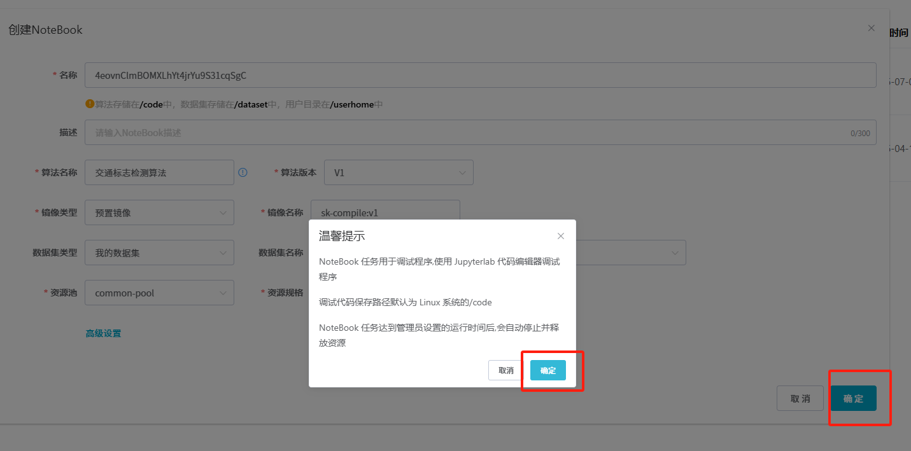911x451 pixels.
Task: Click the orange warning icon before storage hint
Action: click(x=90, y=104)
